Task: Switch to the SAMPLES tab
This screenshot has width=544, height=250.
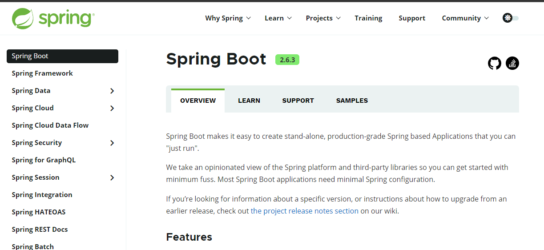Action: (352, 101)
